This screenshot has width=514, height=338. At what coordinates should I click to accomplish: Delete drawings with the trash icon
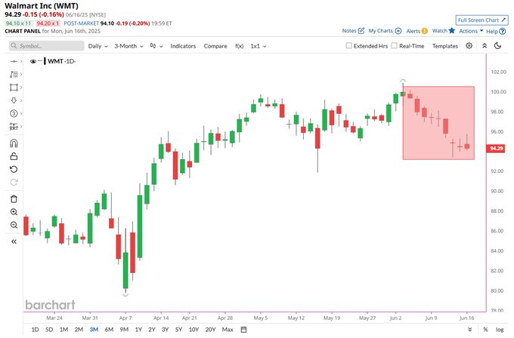(14, 198)
